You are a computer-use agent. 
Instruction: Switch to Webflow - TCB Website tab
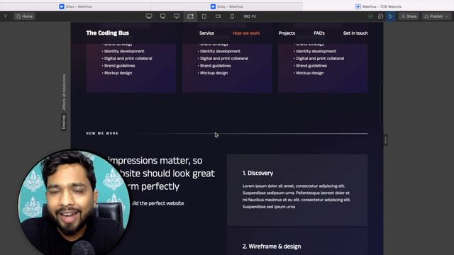378,6
